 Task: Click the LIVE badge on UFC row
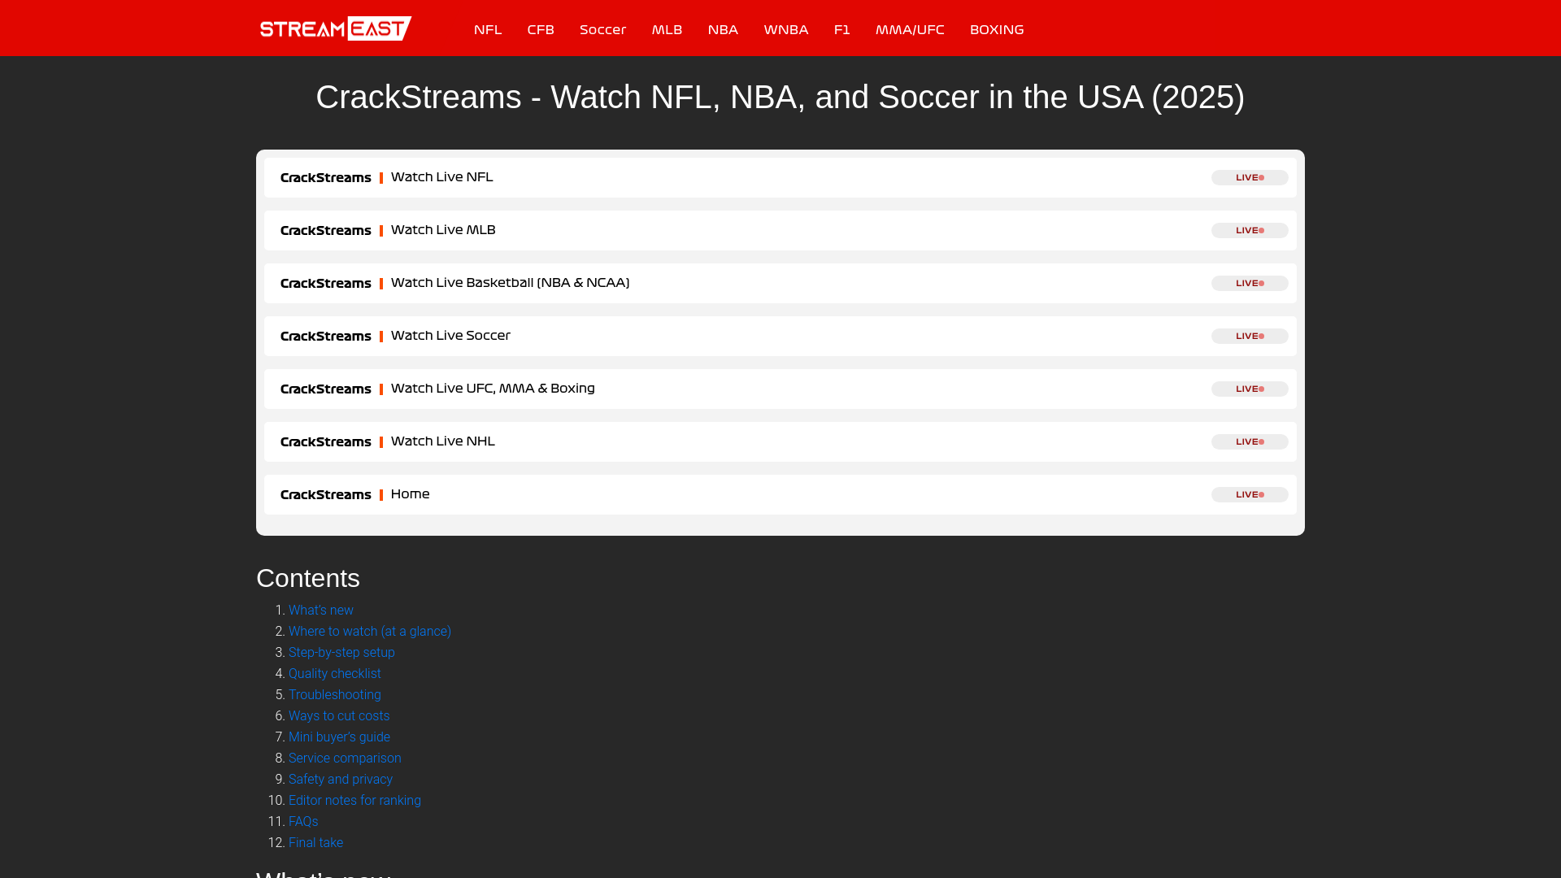tap(1250, 389)
